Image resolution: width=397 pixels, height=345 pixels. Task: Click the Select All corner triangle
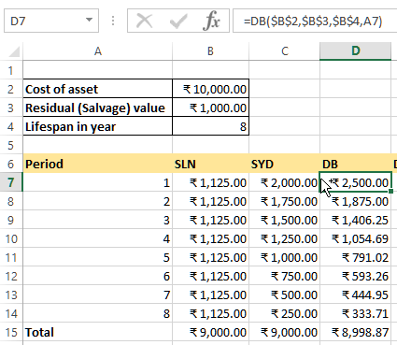coord(14,51)
